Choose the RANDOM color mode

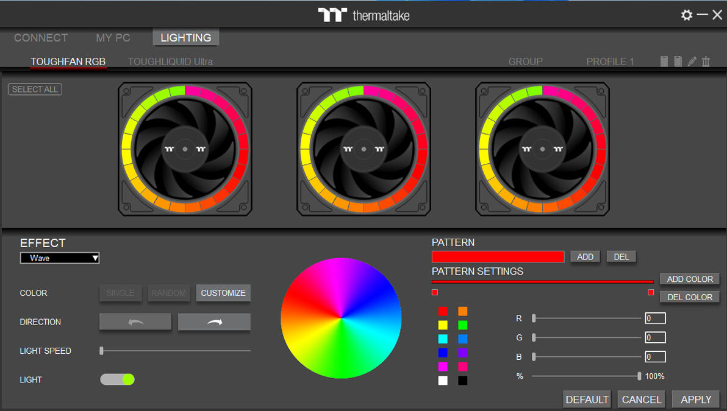168,293
